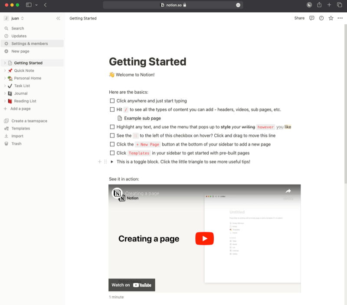
Task: Open Trash in the sidebar
Action: pos(32,144)
